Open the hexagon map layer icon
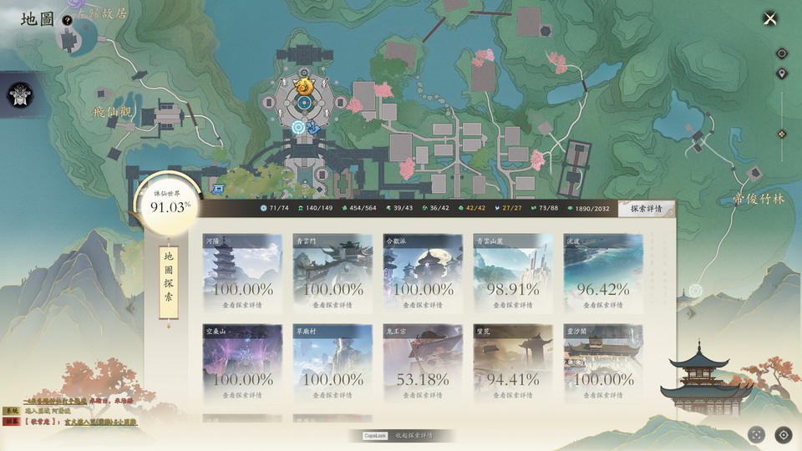 pos(782,53)
